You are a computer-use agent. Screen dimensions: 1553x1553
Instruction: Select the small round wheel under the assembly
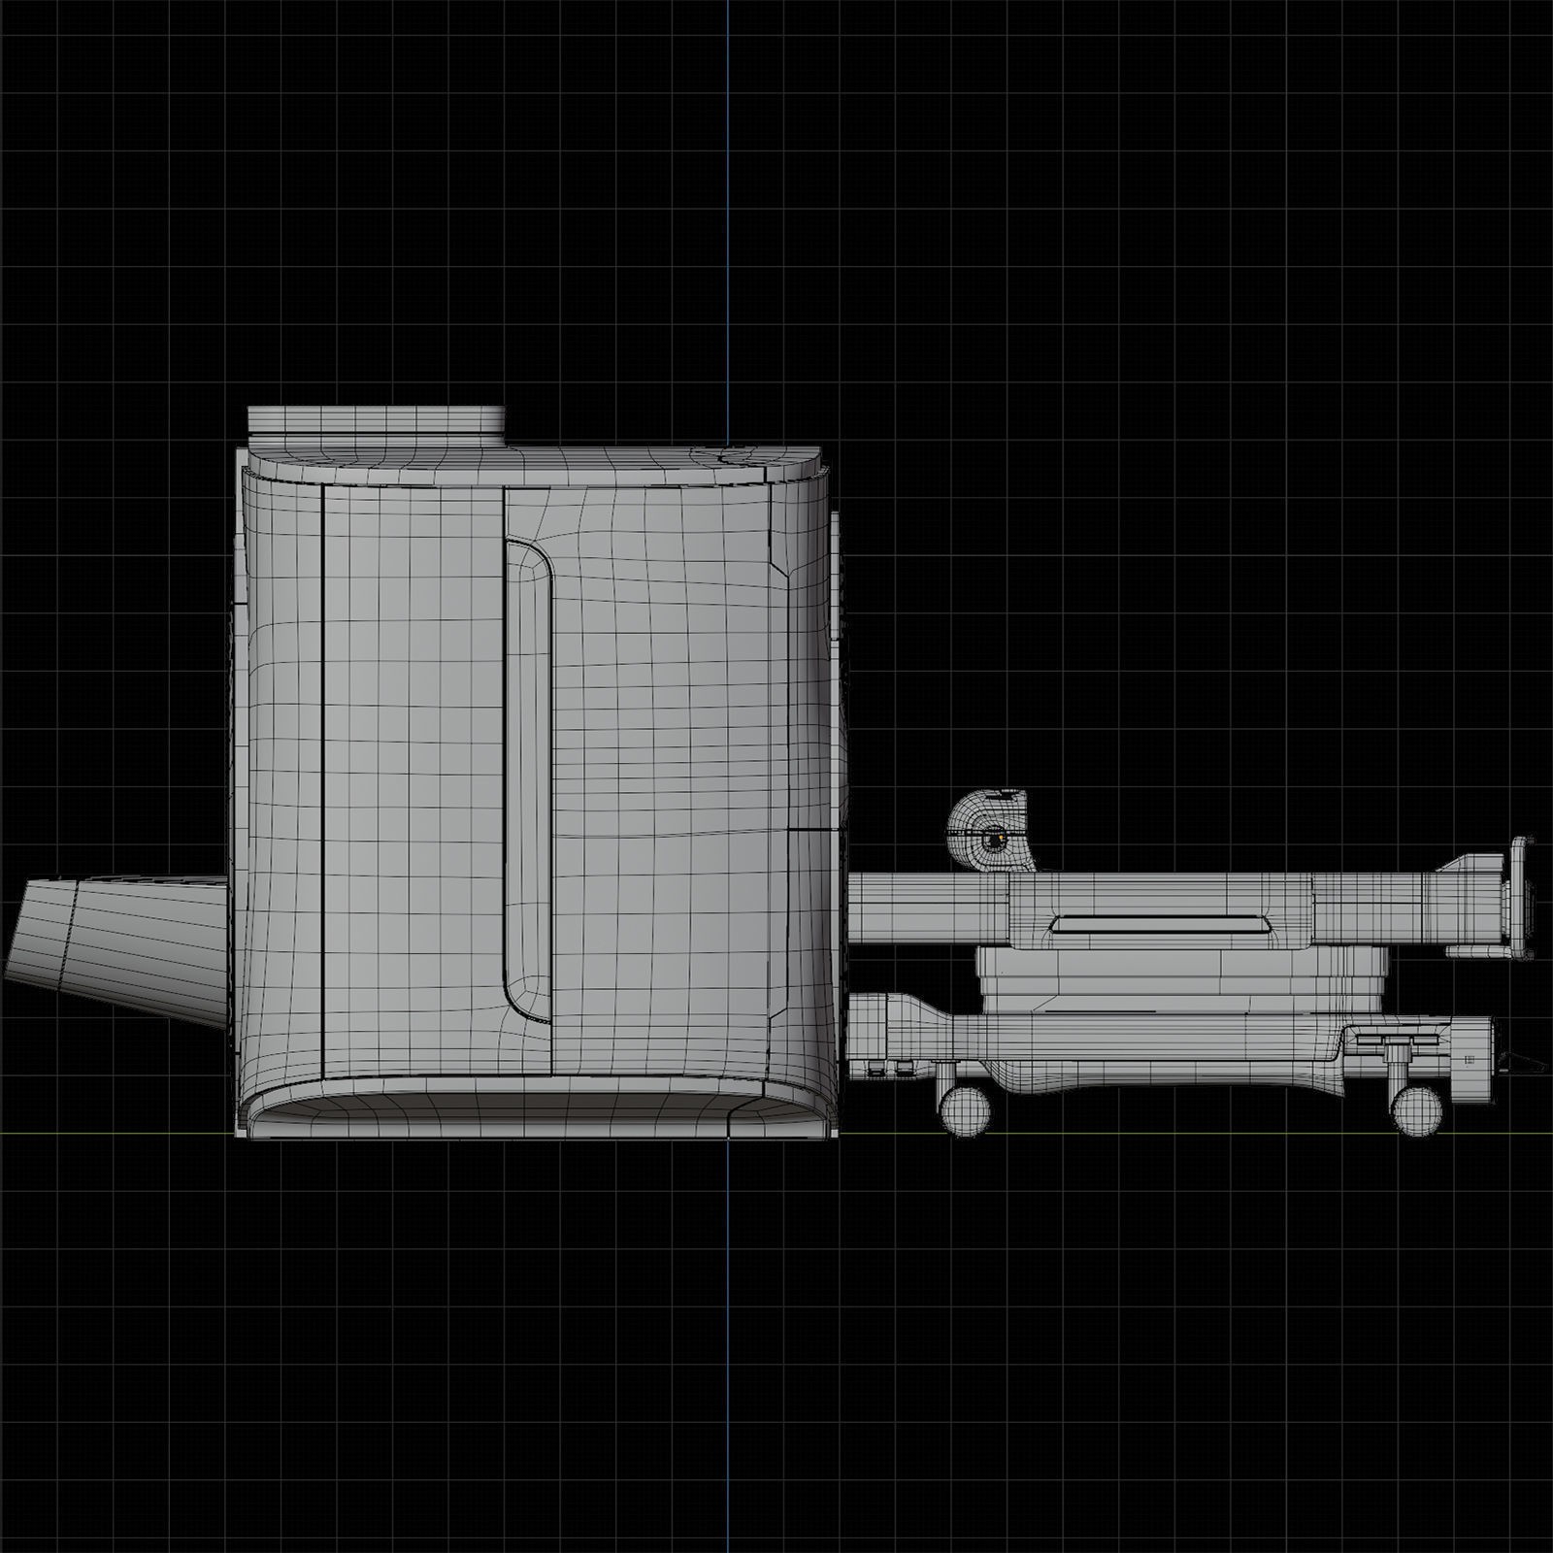pos(964,1111)
